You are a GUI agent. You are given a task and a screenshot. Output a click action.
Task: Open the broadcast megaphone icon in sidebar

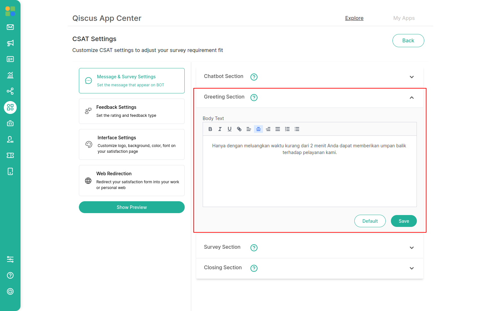coord(10,43)
